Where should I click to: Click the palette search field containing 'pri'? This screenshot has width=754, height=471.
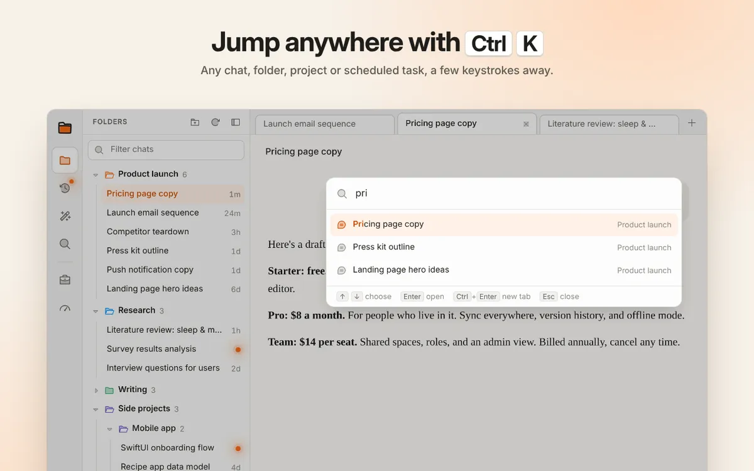[x=504, y=193]
